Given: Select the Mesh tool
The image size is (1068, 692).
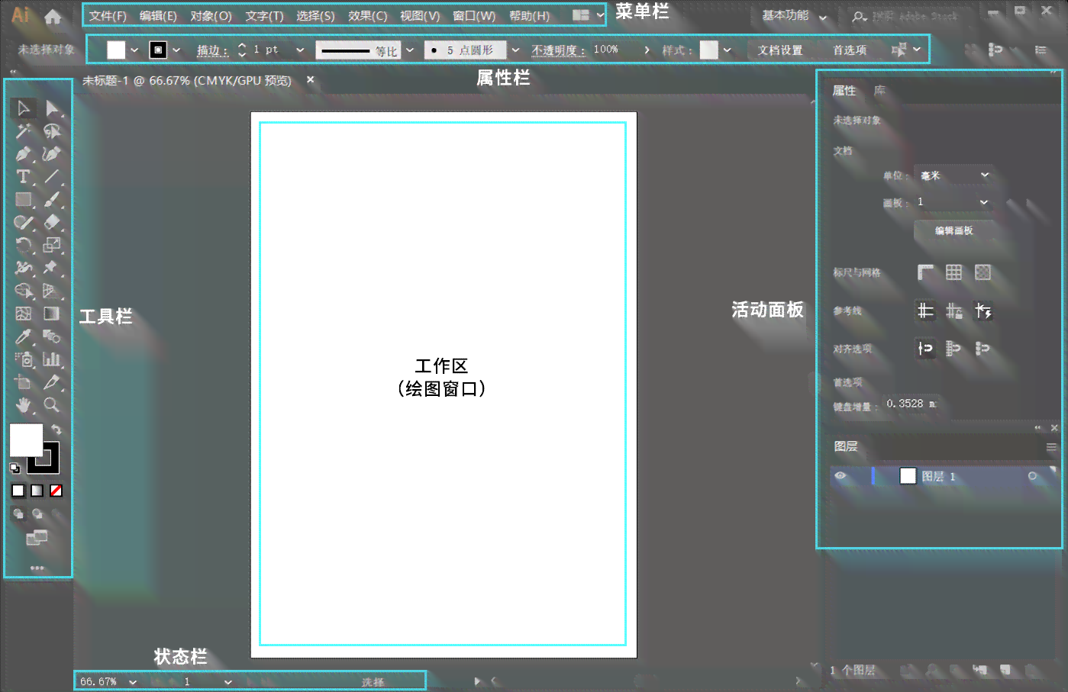Looking at the screenshot, I should click(x=24, y=314).
